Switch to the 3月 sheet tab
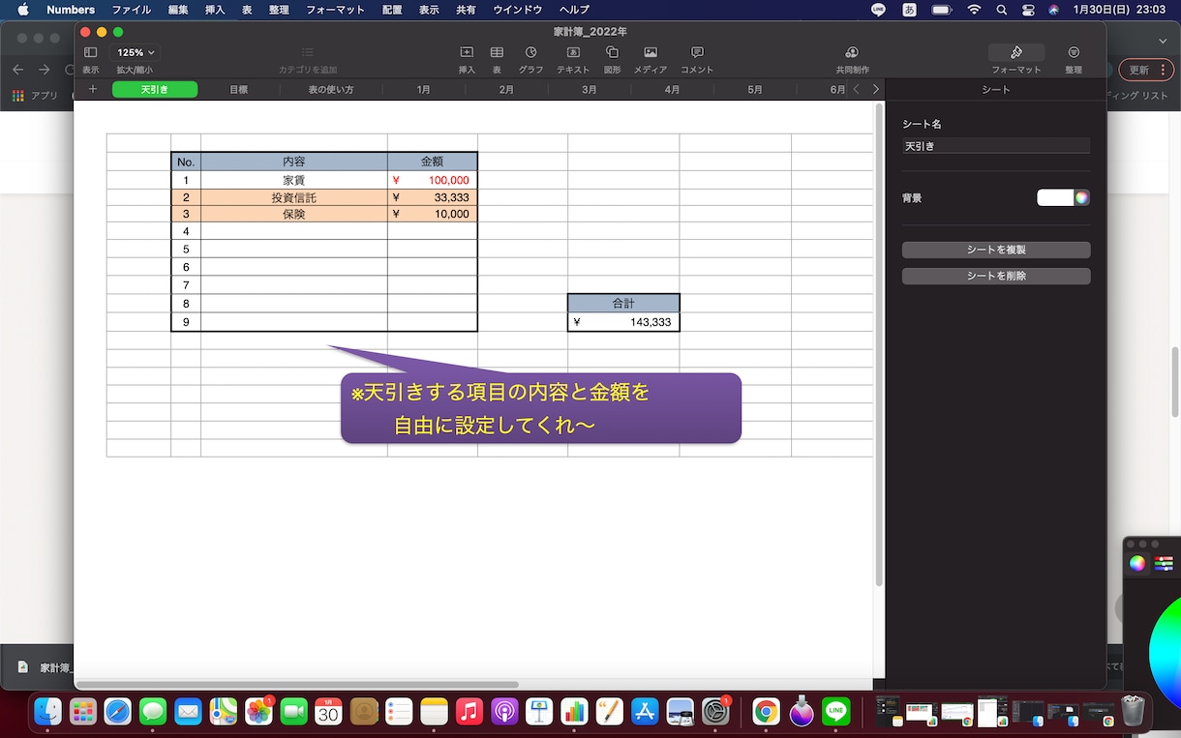This screenshot has height=738, width=1181. (590, 89)
